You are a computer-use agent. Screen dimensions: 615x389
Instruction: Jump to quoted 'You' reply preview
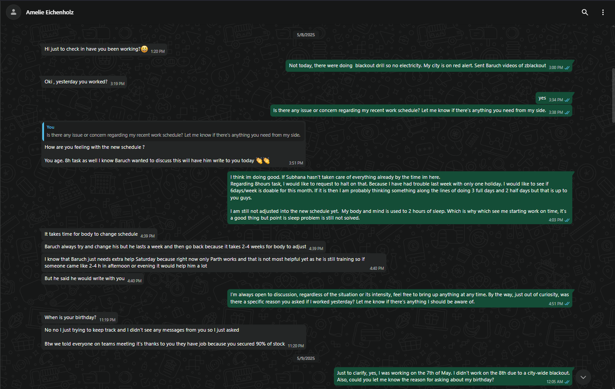click(174, 131)
